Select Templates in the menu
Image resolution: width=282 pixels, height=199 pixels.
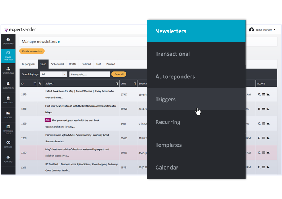tap(196, 145)
